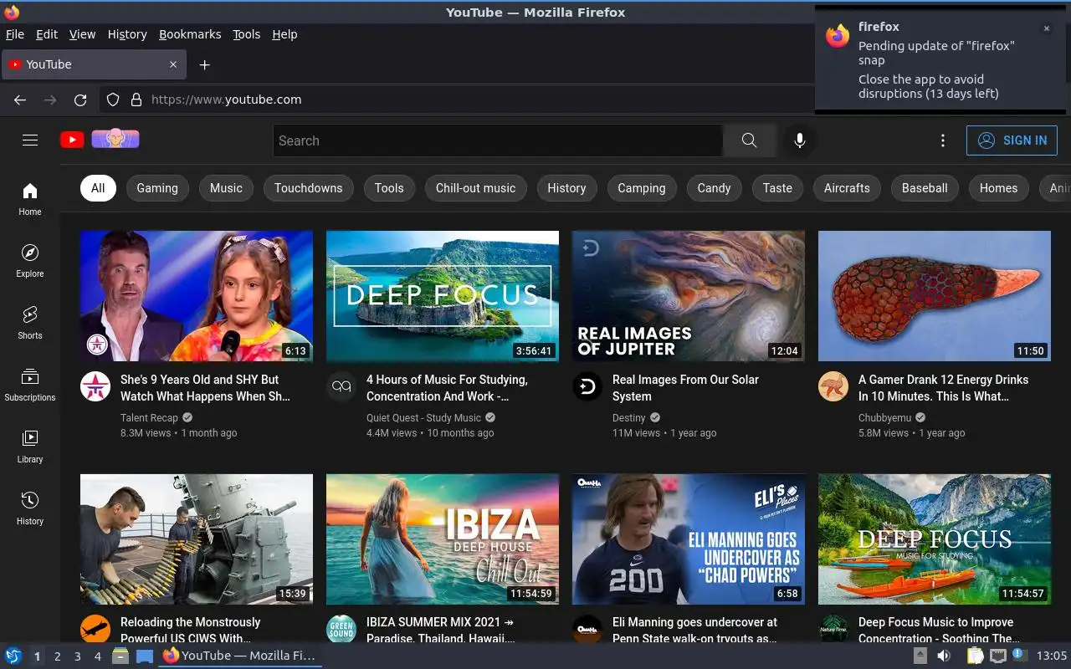This screenshot has width=1071, height=669.
Task: Click the Chubbyemu channel avatar
Action: point(833,386)
